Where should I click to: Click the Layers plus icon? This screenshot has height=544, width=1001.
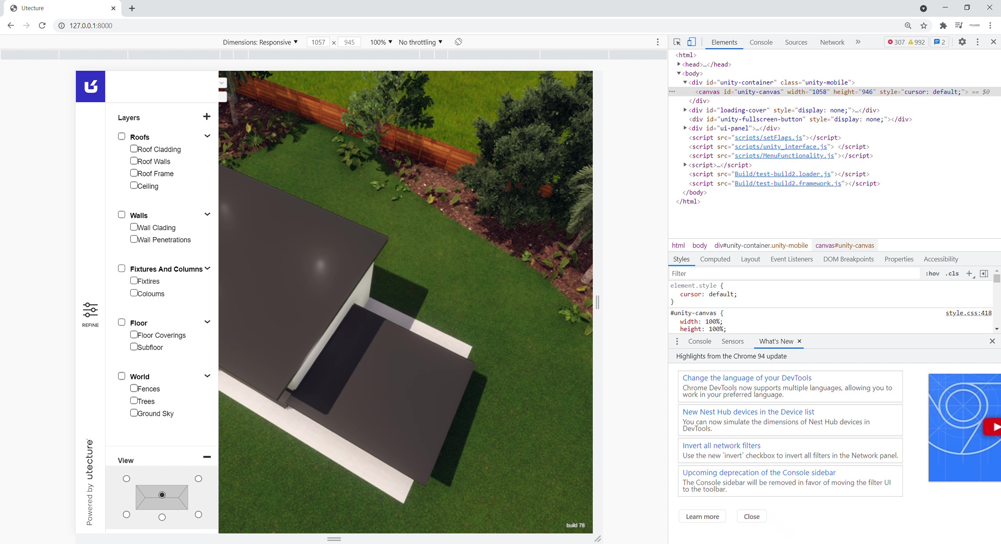207,116
